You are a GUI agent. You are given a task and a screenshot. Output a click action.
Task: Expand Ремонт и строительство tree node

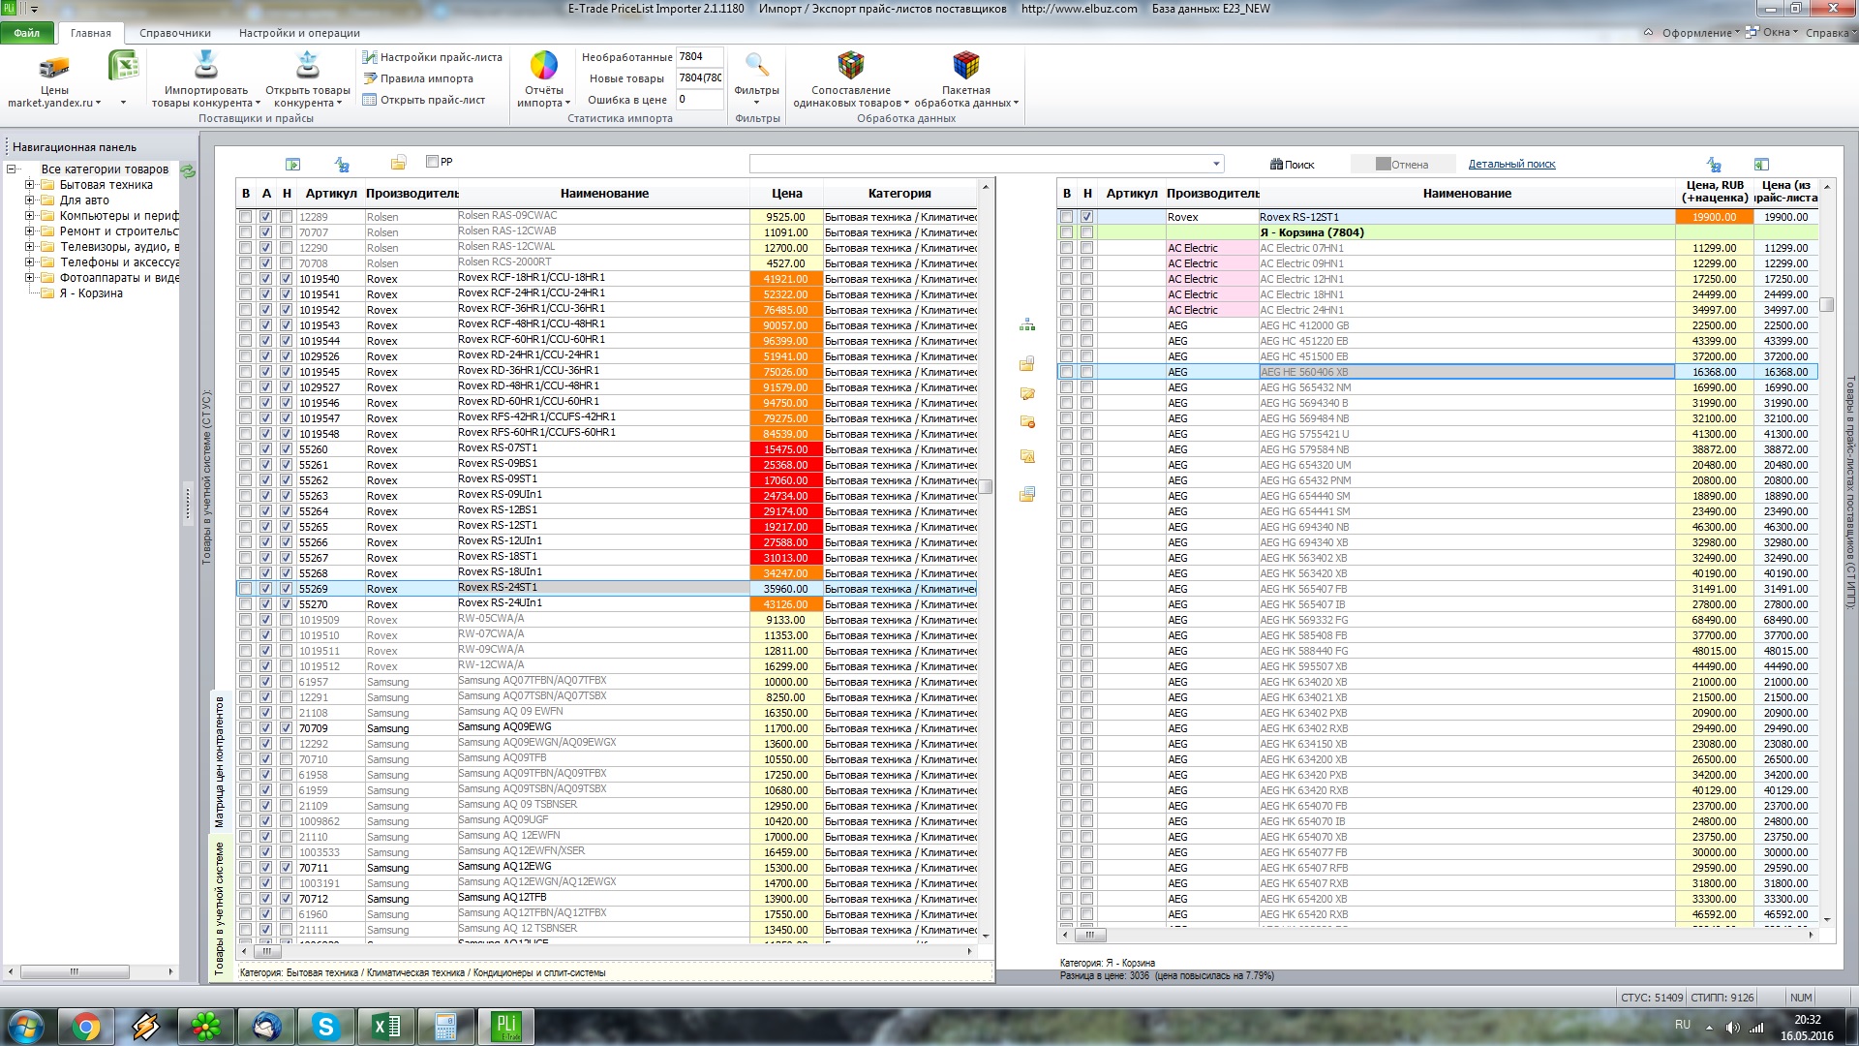[29, 231]
